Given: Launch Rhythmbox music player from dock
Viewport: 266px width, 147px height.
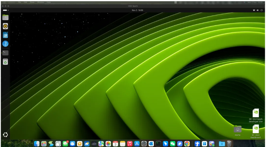Looking at the screenshot, I should [x=5, y=26].
